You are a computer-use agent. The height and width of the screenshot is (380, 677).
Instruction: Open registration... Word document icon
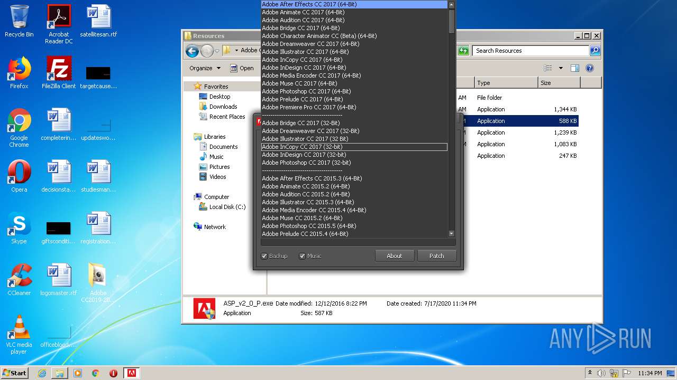[x=98, y=228]
